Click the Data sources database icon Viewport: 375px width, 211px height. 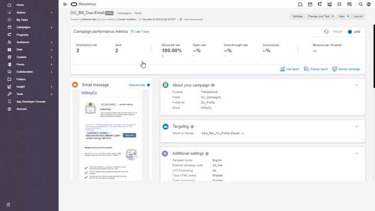tap(148, 85)
